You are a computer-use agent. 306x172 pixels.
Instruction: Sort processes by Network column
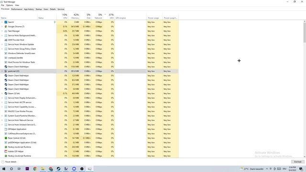tap(98, 16)
